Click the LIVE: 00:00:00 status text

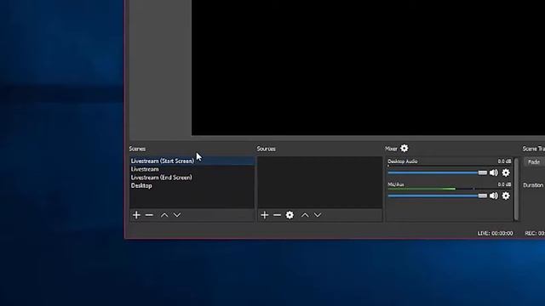495,234
